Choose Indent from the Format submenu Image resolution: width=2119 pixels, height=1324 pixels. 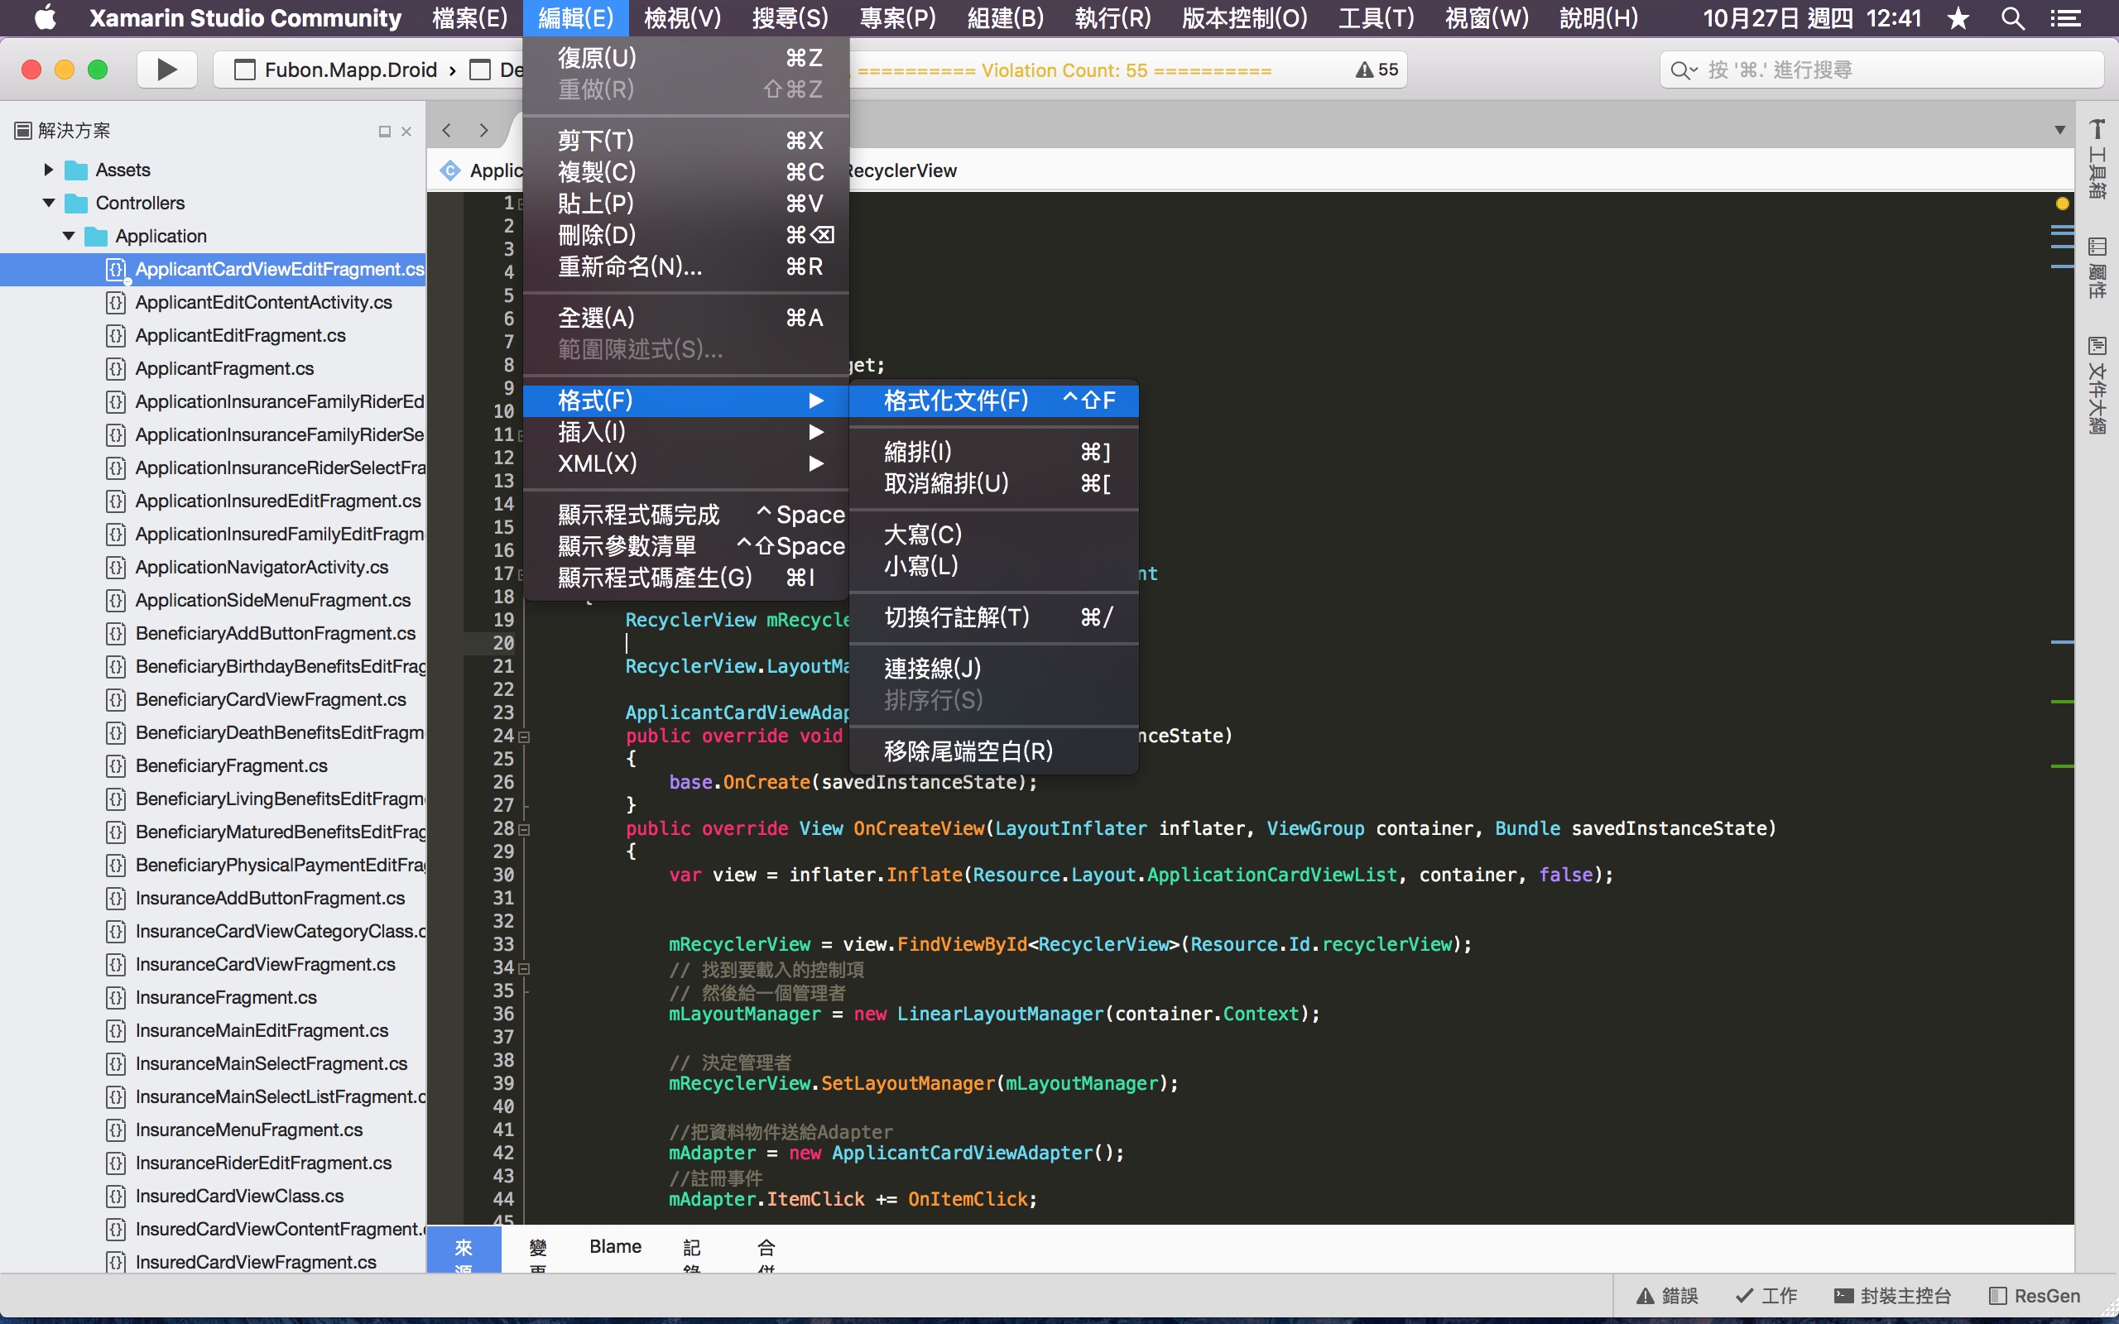[994, 453]
